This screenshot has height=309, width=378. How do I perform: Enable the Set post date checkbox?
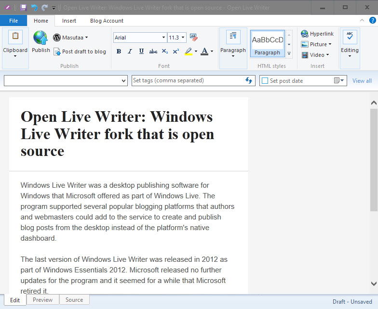[265, 81]
